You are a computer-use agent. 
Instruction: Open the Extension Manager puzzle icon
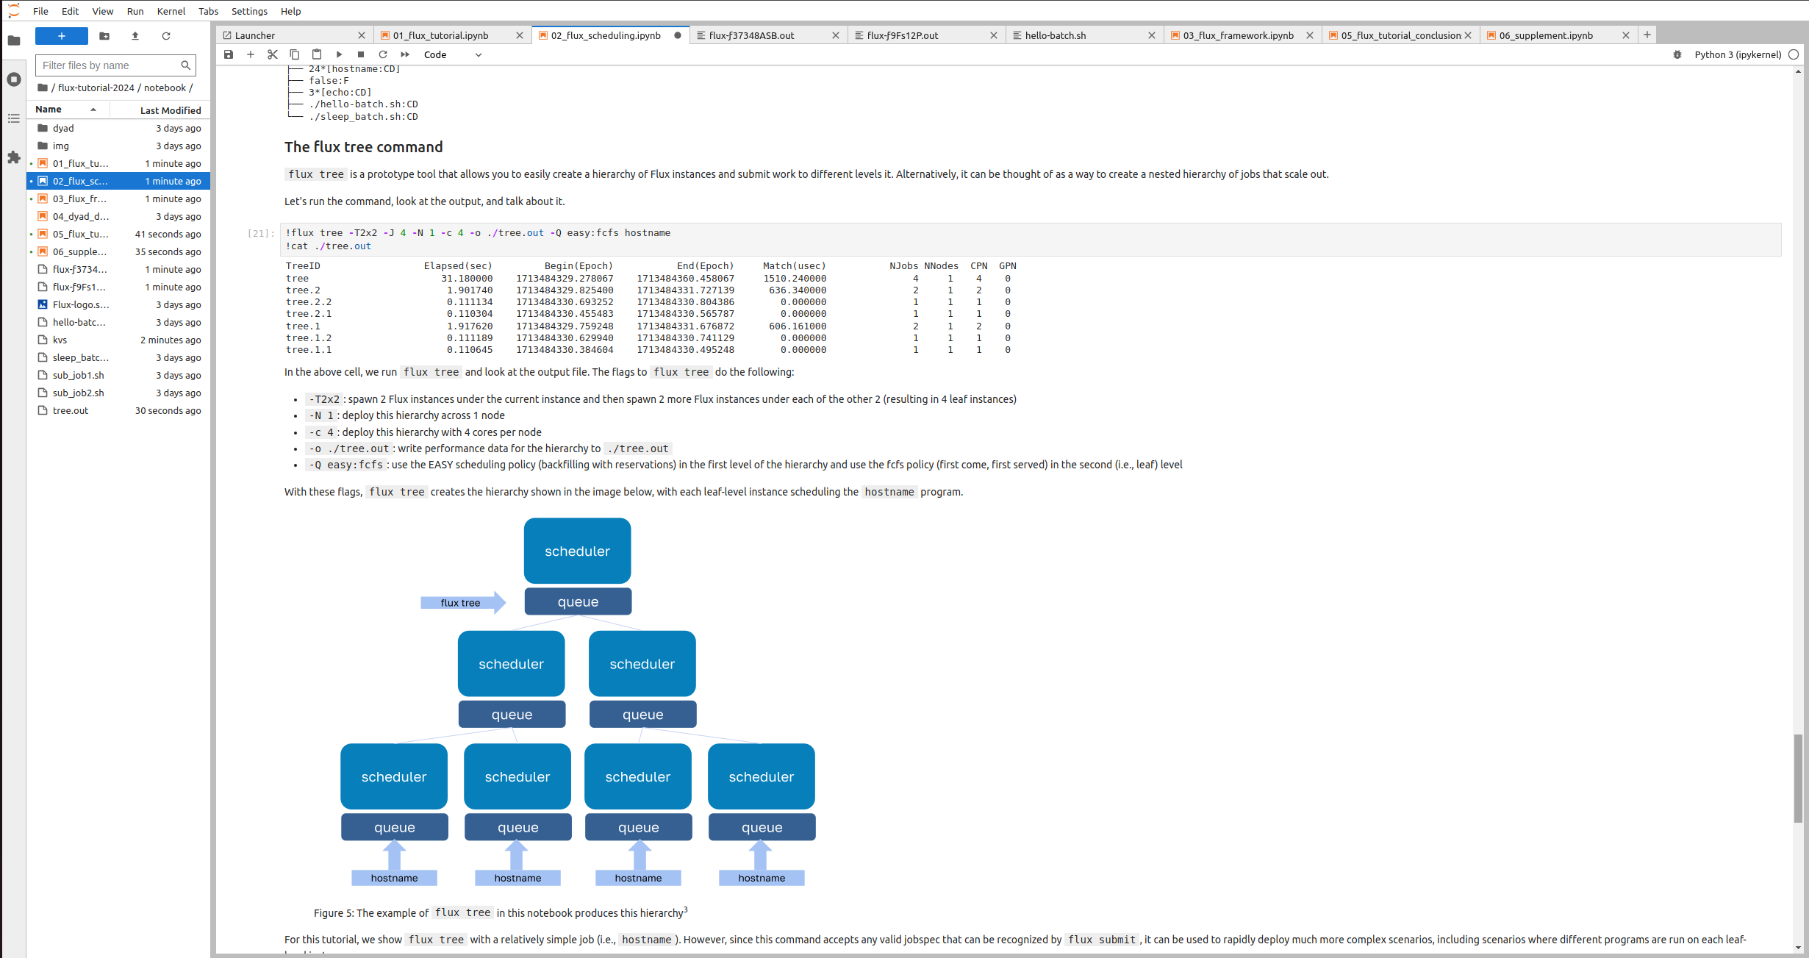[13, 157]
